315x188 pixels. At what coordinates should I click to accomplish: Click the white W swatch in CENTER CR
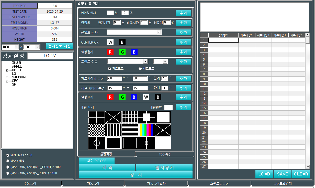110,42
